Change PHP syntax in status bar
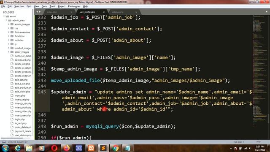 tap(258, 142)
